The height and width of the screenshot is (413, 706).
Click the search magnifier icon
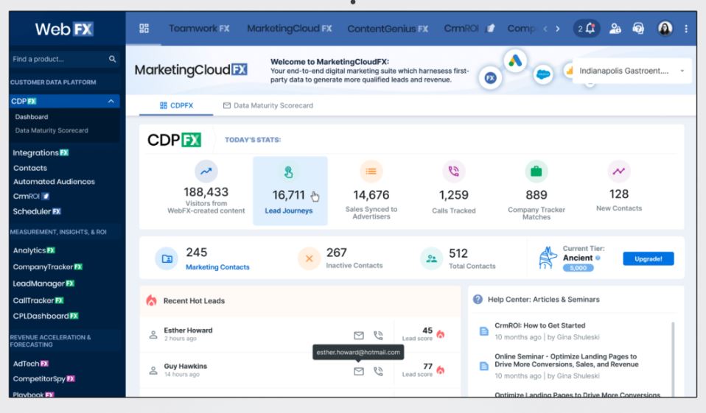click(112, 59)
